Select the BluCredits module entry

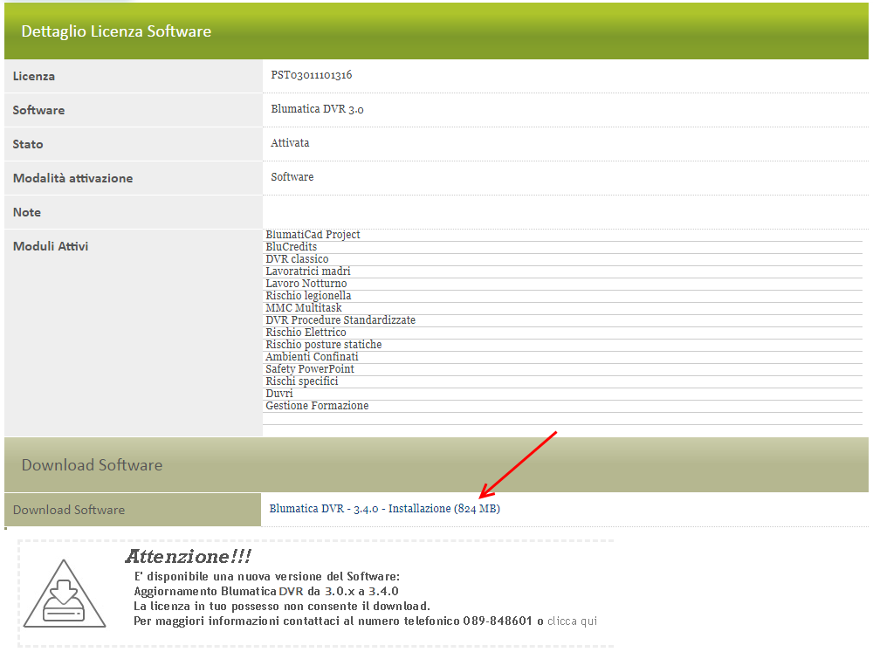click(x=292, y=247)
